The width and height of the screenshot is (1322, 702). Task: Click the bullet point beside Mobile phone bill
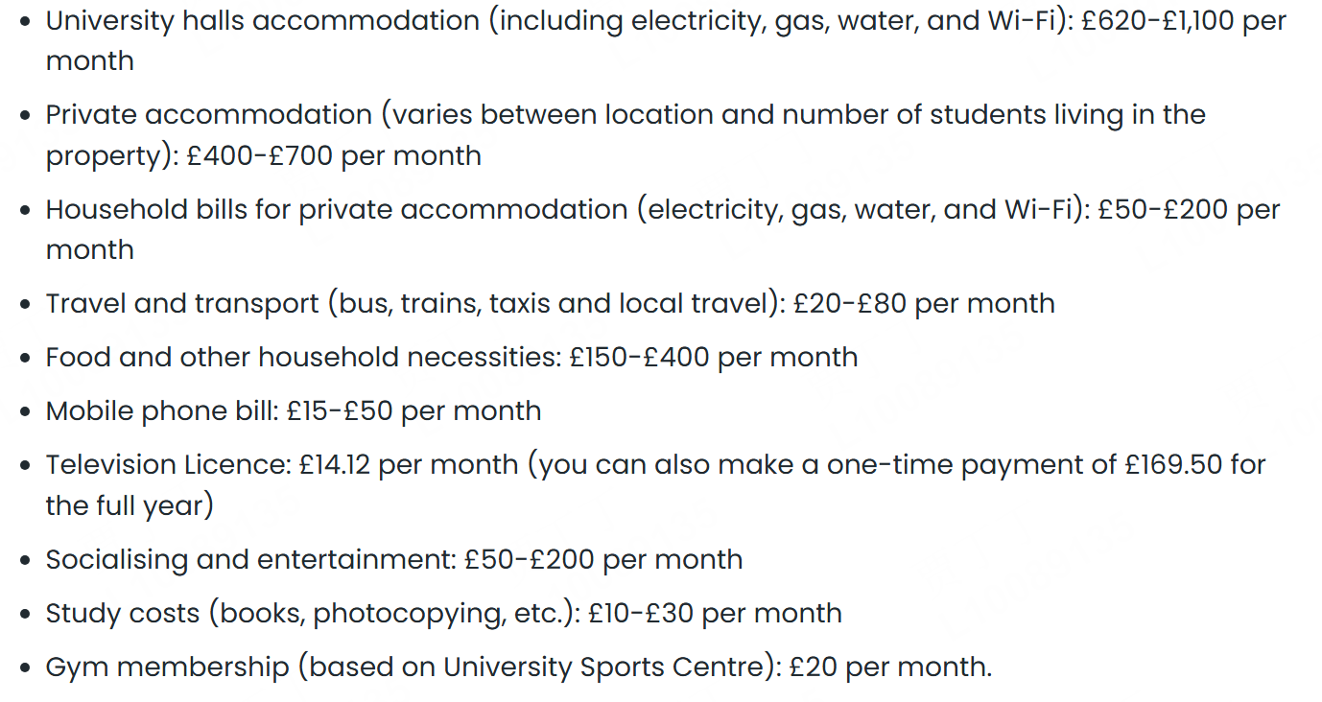click(x=26, y=412)
